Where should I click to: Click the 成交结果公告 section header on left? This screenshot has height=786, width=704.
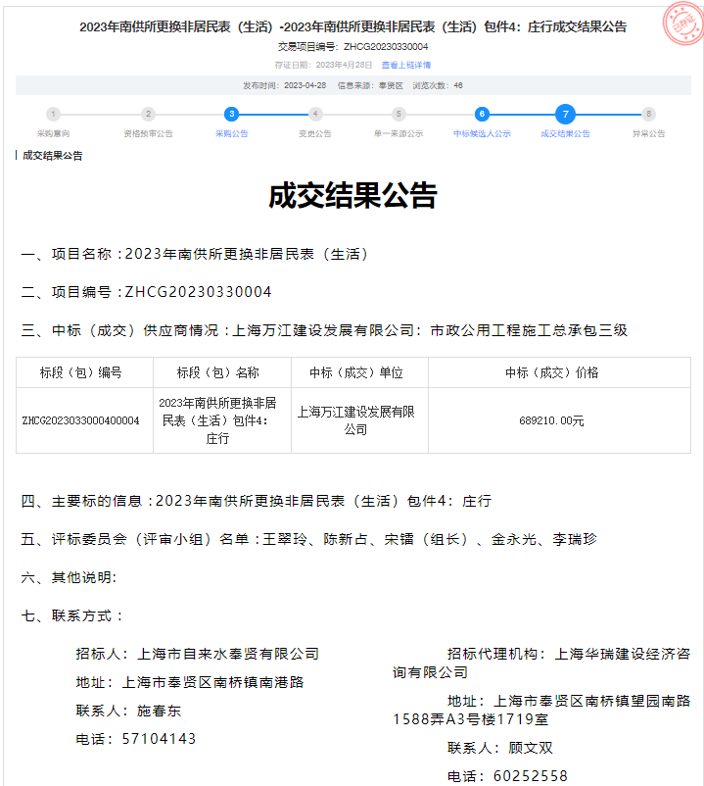tap(53, 156)
